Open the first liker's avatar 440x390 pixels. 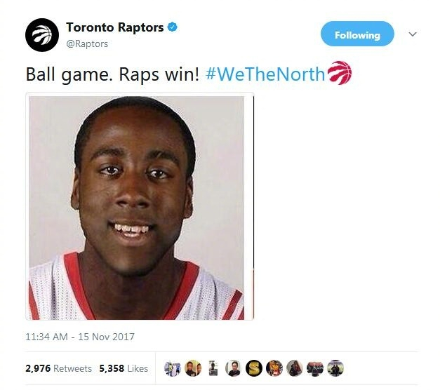click(x=173, y=368)
